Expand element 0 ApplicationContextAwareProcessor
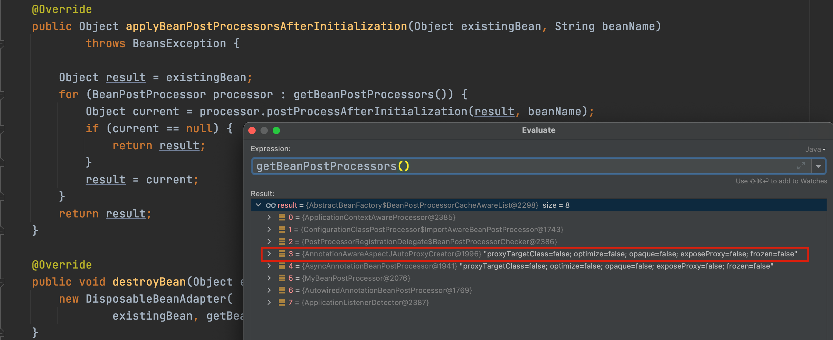Screen dimensions: 833x340 pos(269,217)
